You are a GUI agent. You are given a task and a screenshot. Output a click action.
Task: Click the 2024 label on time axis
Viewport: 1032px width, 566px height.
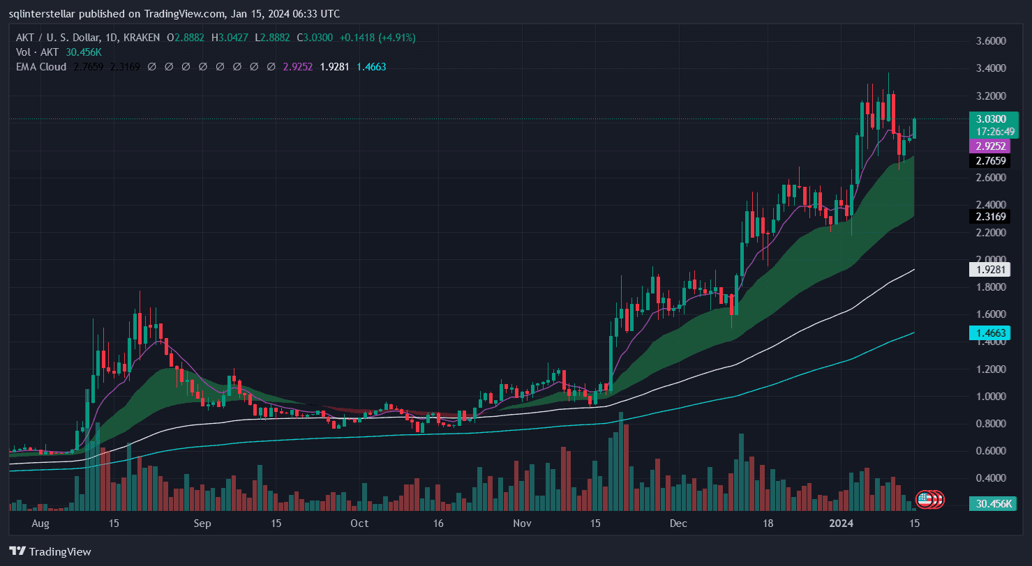point(838,523)
